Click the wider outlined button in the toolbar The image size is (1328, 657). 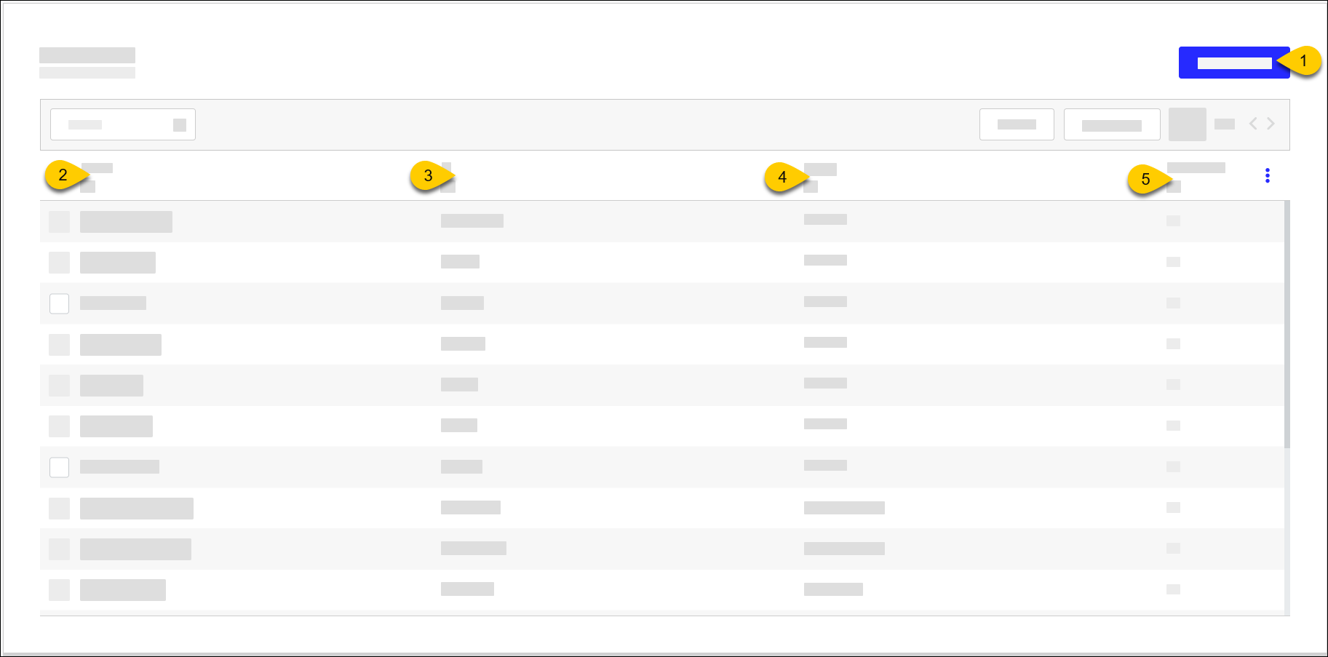[x=1112, y=124]
